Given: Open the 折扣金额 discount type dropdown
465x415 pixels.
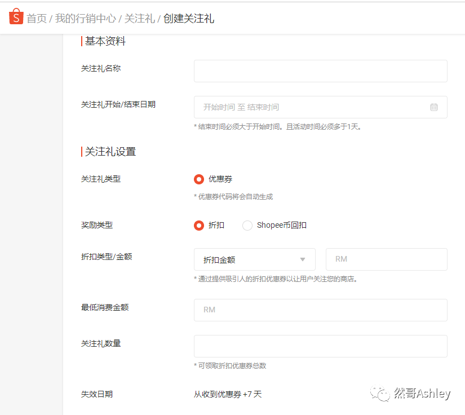Looking at the screenshot, I should coord(254,259).
